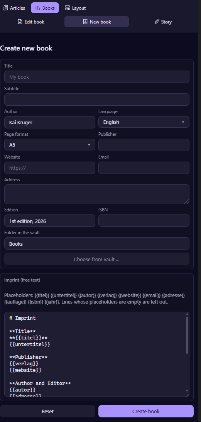Viewport: 201px width, 422px height.
Task: Click the Edit book file icon
Action: pyautogui.click(x=20, y=22)
